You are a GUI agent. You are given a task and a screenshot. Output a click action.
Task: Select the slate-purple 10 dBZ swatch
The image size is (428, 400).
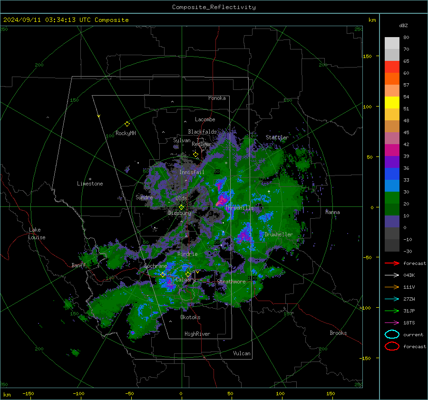coord(392,221)
